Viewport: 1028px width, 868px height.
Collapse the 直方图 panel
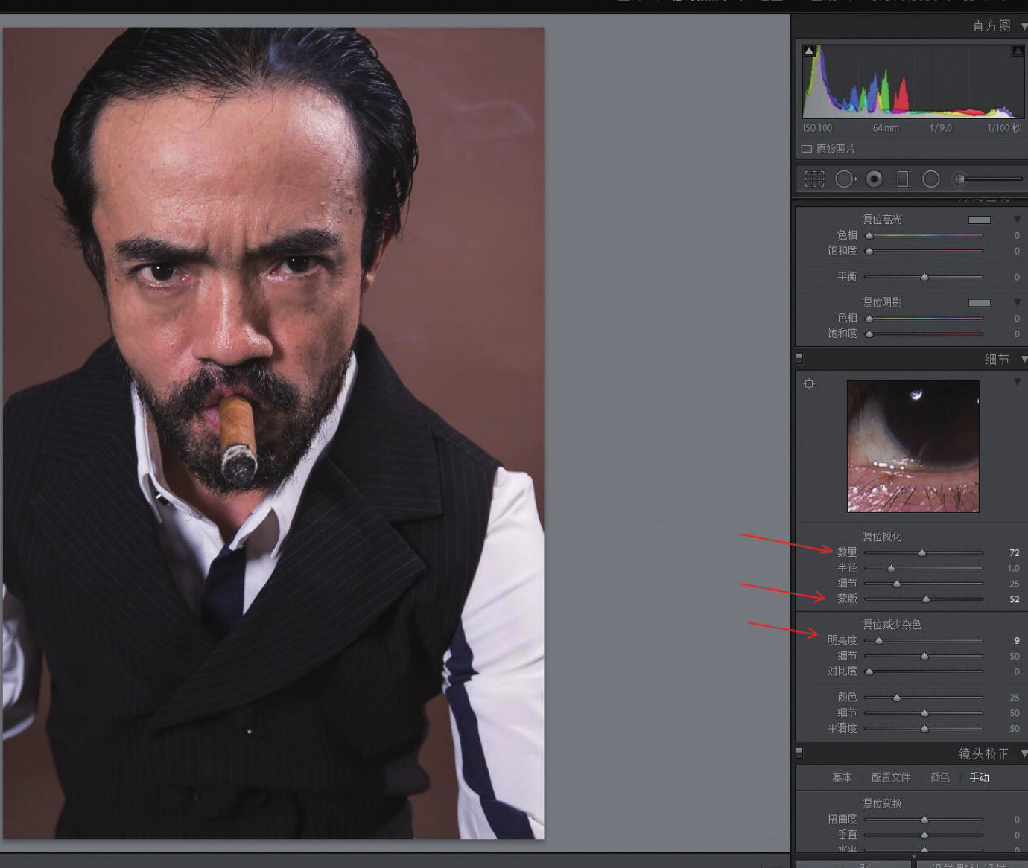pos(1024,26)
